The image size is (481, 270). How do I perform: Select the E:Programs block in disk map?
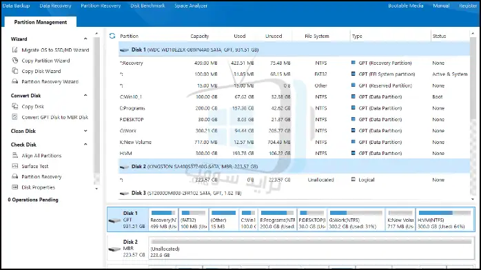tap(277, 220)
